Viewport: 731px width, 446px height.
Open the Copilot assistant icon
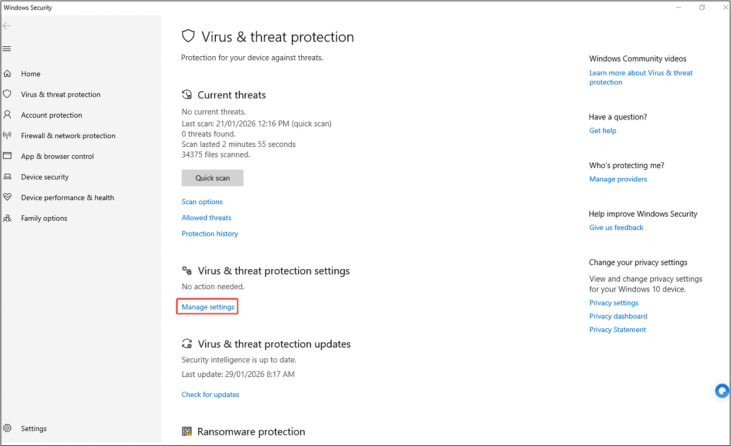pos(721,390)
